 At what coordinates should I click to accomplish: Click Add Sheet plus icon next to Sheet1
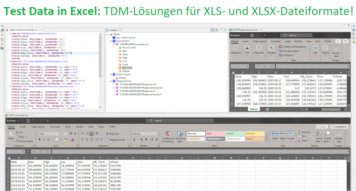point(267,109)
